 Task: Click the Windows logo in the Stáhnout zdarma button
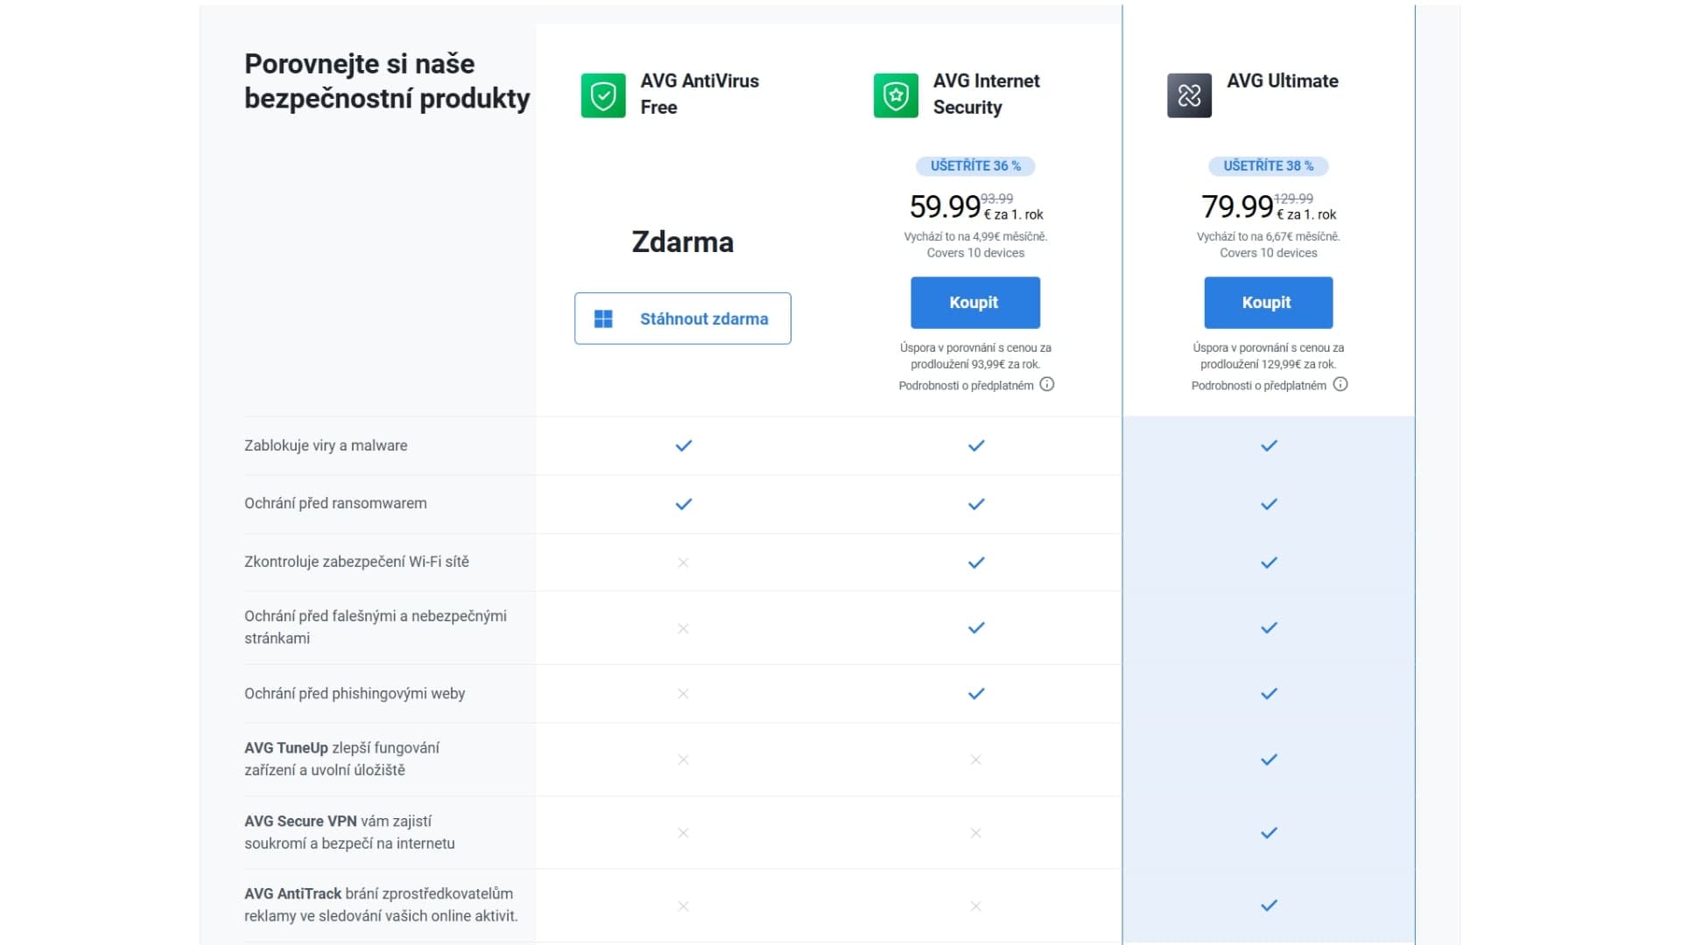click(603, 318)
